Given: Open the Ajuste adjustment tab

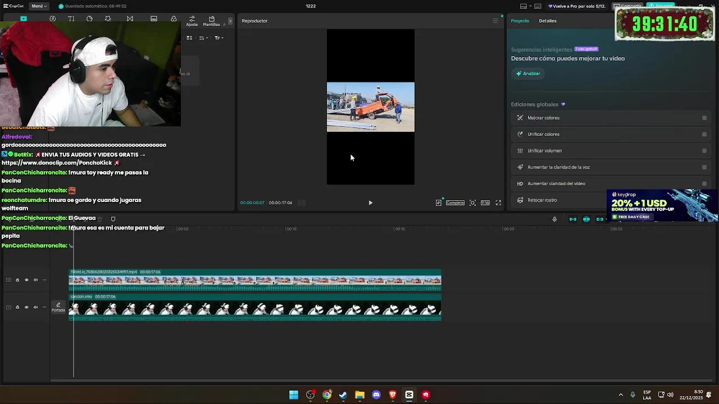Looking at the screenshot, I should (x=192, y=21).
